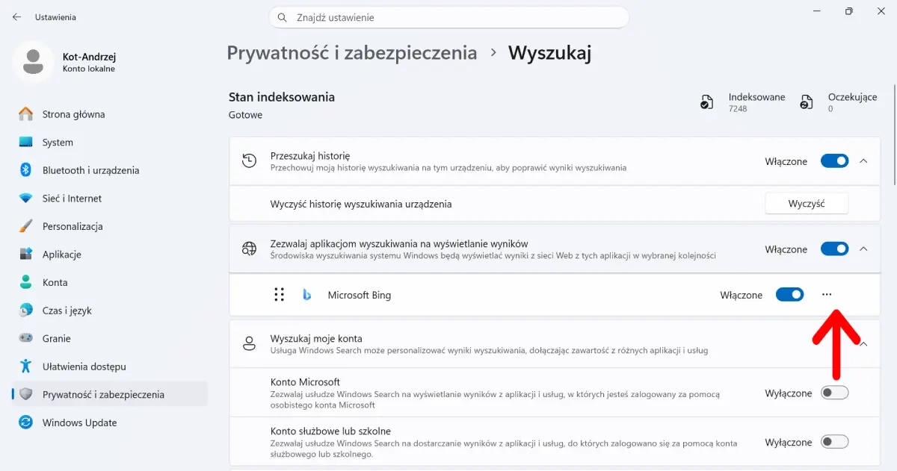Open the Kot-Andrzej account name

click(89, 57)
